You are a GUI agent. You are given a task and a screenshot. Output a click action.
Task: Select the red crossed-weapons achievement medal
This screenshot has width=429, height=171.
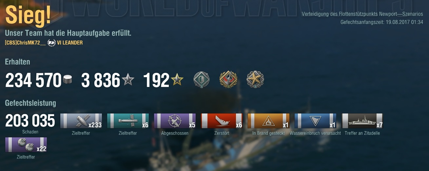[x=228, y=80]
